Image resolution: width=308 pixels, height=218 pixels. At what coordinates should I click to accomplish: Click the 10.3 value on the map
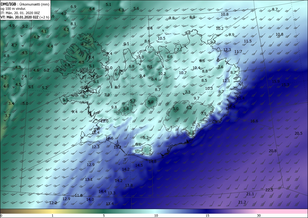[209, 89]
